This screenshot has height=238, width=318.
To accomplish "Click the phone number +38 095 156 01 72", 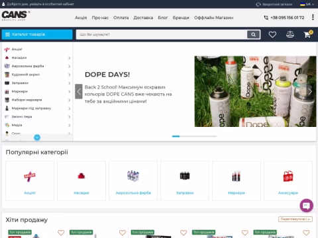I will [288, 18].
